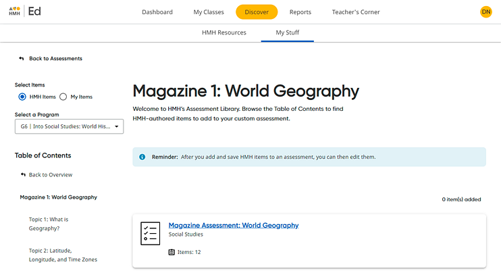Click the Discover navigation pill
Screen dimensions: 501x277
pyautogui.click(x=257, y=12)
